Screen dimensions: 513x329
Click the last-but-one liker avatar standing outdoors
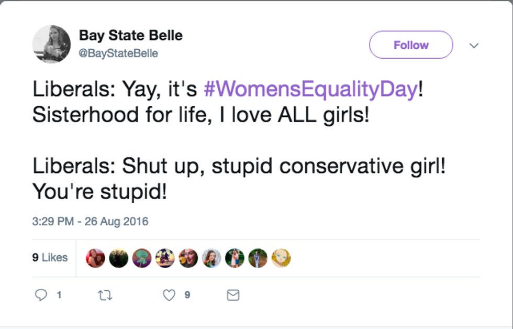click(258, 258)
